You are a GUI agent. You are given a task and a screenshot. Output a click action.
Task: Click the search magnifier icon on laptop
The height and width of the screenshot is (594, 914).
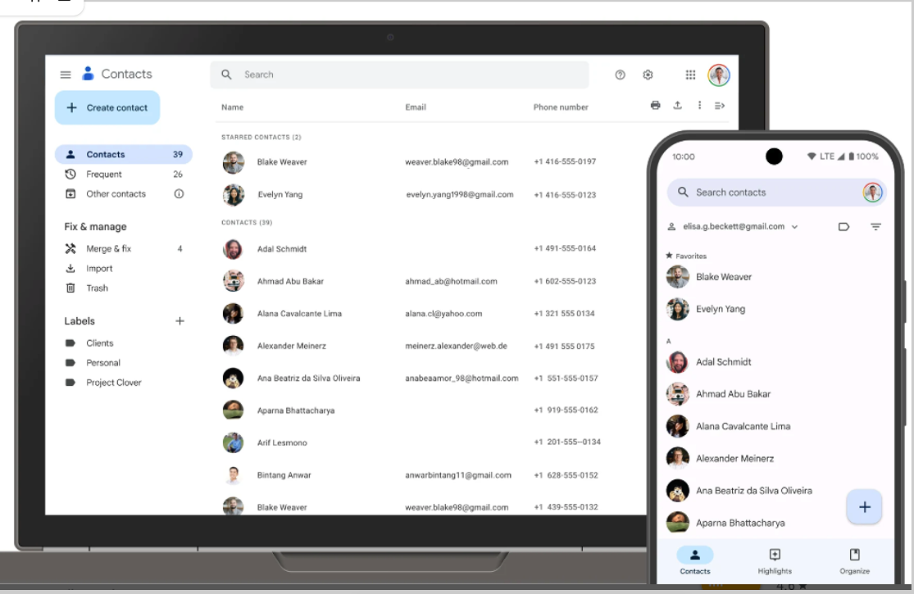(x=227, y=75)
